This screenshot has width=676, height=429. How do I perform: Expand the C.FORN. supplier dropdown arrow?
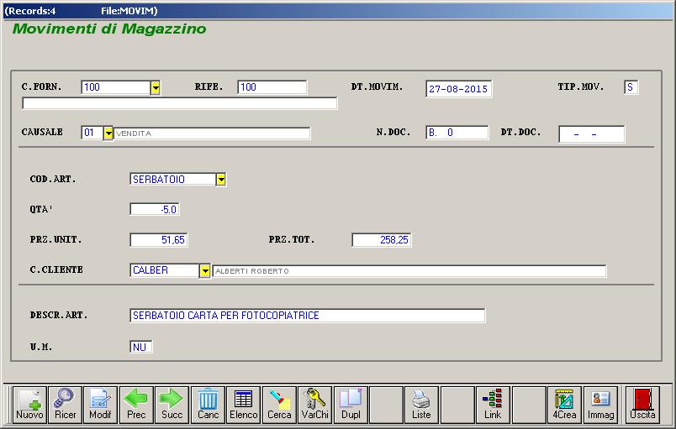pos(156,88)
